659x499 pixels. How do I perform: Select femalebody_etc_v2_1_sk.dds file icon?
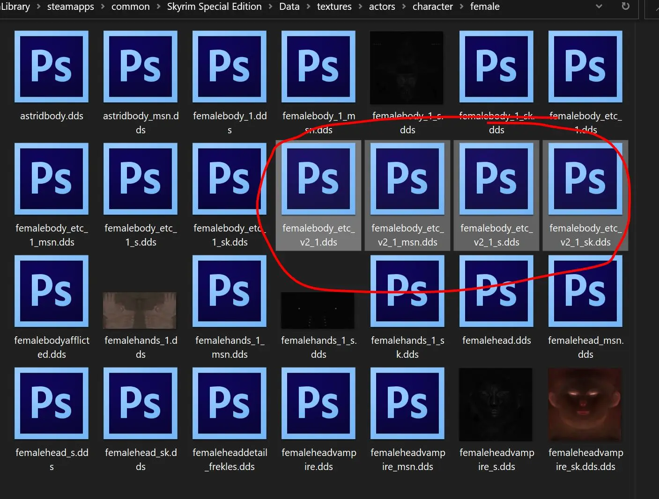(x=585, y=179)
